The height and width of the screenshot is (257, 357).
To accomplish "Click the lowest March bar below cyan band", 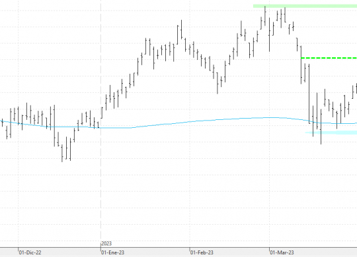I will coord(321,127).
